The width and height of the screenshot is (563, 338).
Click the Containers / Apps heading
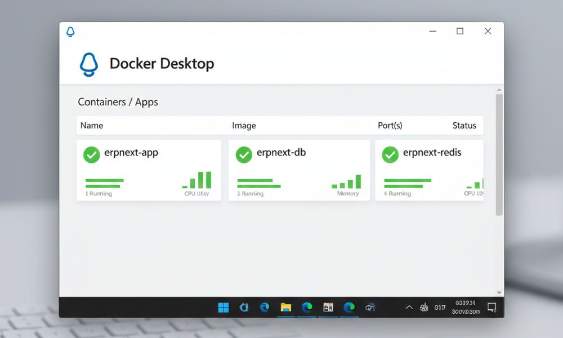(118, 102)
